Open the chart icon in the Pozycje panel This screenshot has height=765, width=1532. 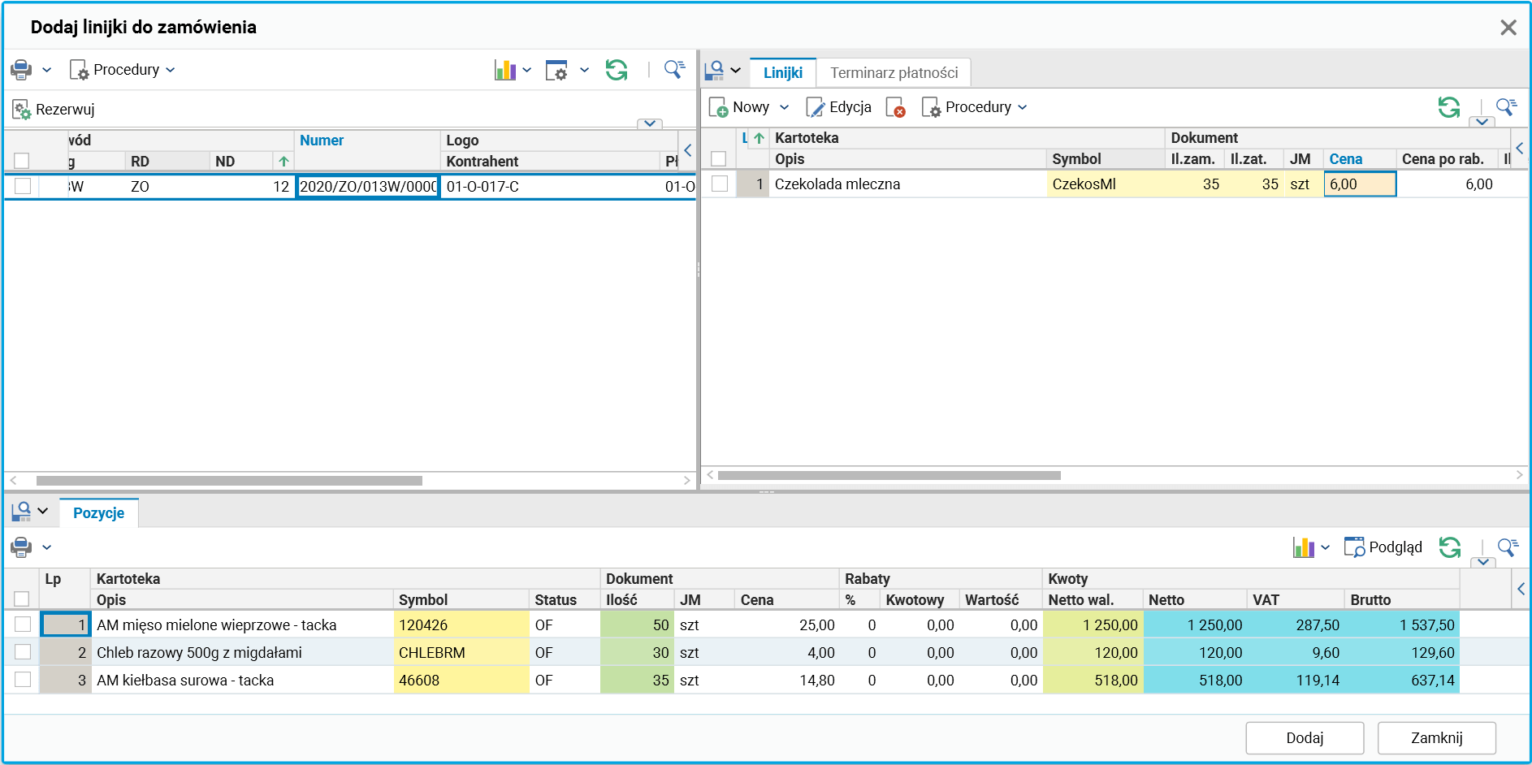click(x=1304, y=547)
